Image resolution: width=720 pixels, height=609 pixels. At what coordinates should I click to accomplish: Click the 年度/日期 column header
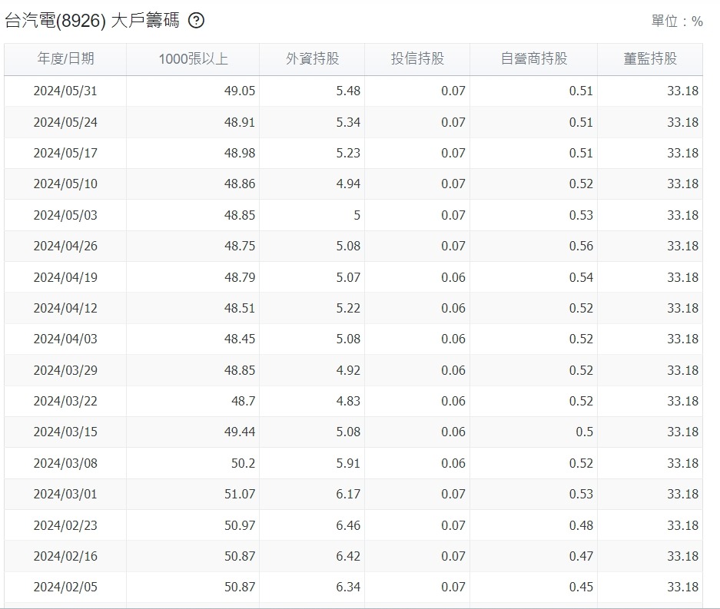(x=65, y=59)
